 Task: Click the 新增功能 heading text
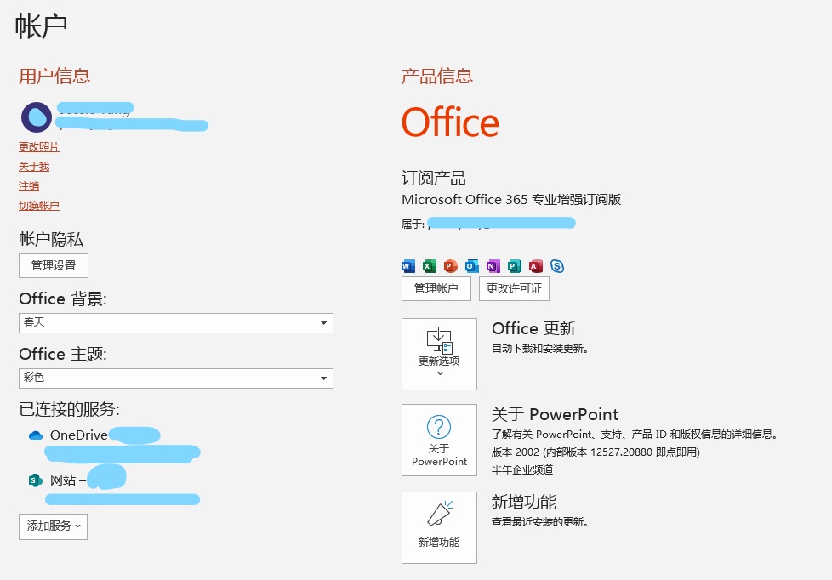click(524, 502)
